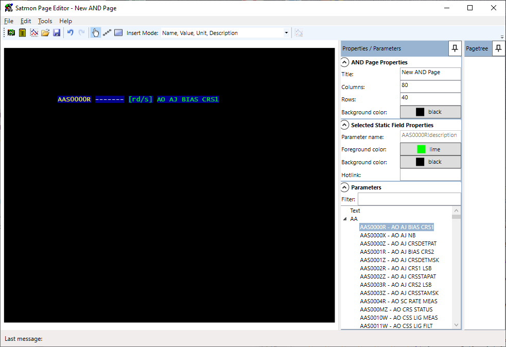Select AAS0001R - AO AJ BIAS CRS2 parameter
This screenshot has height=347, width=506.
(396, 252)
